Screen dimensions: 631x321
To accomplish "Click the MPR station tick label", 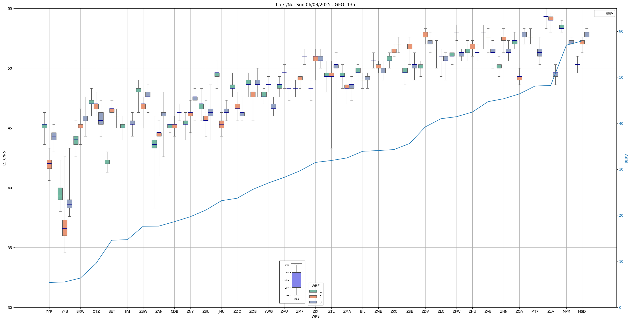I will [x=566, y=311].
